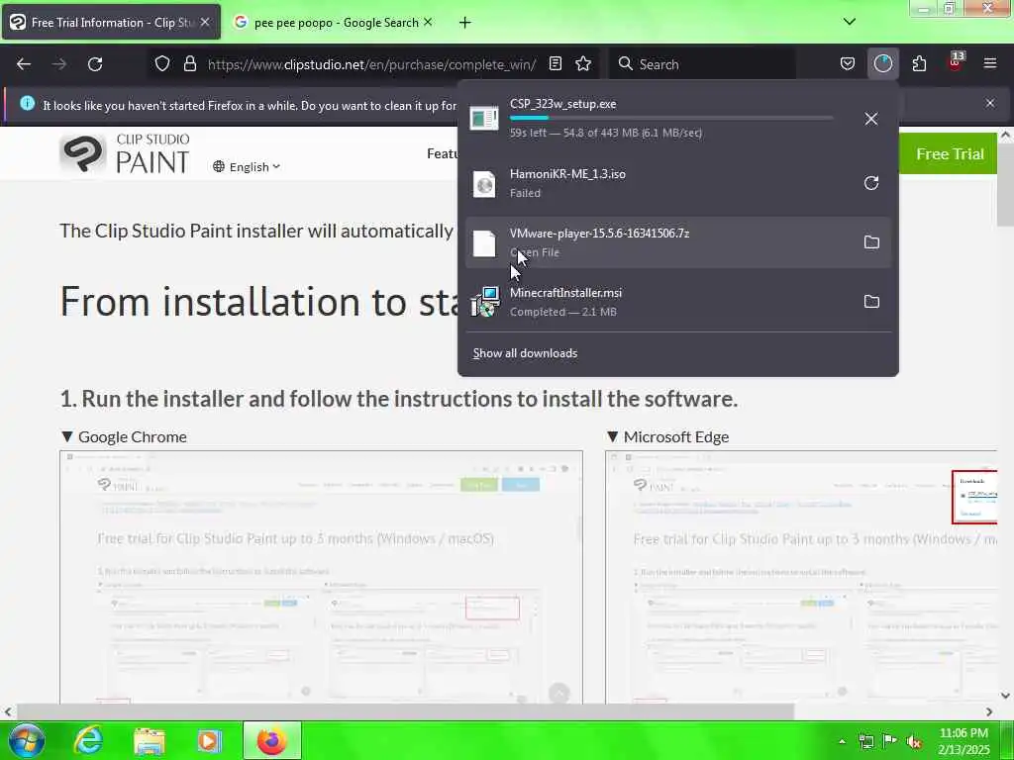Cancel the CSP_323w_setup.exe download
This screenshot has height=760, width=1014.
(x=871, y=119)
